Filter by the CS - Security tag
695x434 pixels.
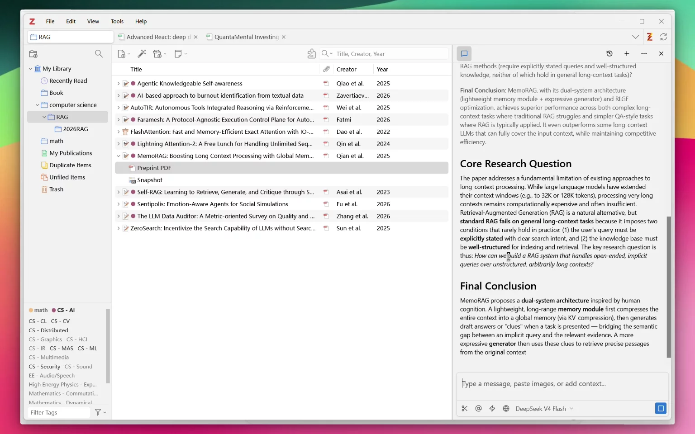click(44, 367)
